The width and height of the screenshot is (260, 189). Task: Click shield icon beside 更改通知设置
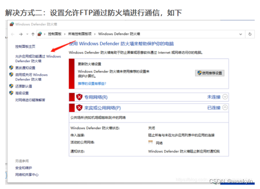point(11,67)
